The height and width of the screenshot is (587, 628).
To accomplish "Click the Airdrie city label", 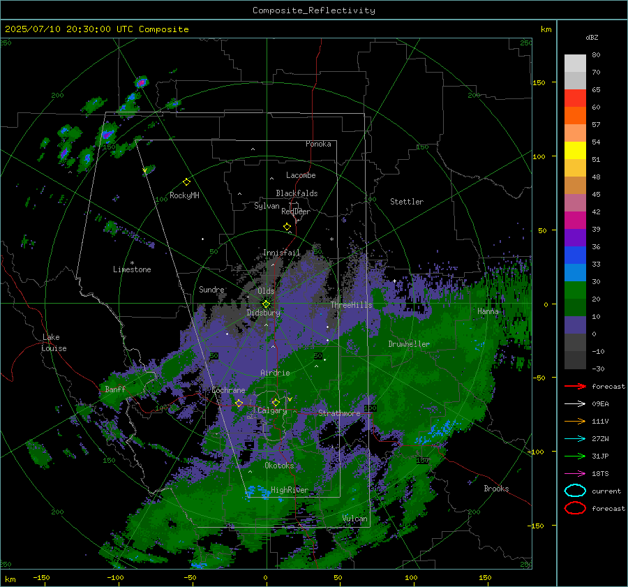I will tap(275, 373).
